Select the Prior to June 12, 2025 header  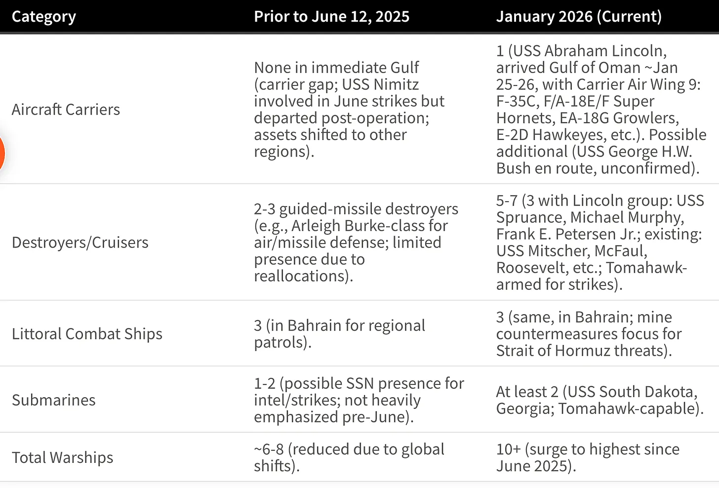click(332, 17)
